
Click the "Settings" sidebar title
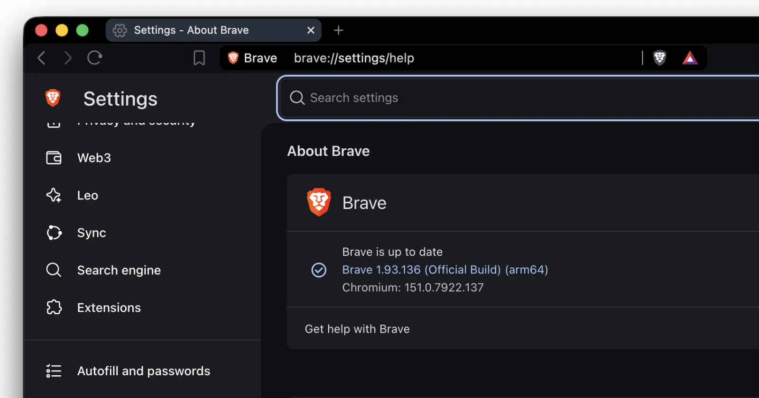[120, 99]
